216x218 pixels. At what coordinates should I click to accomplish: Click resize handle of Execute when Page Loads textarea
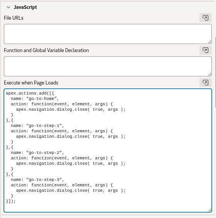209,210
